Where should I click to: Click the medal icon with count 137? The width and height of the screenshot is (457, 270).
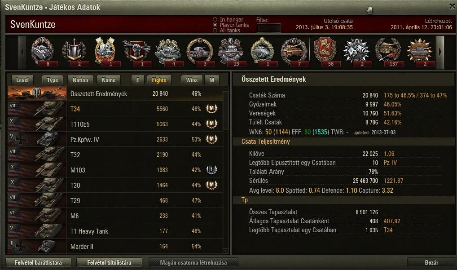coord(388,51)
